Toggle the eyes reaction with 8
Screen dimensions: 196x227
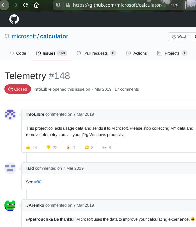click(x=107, y=147)
